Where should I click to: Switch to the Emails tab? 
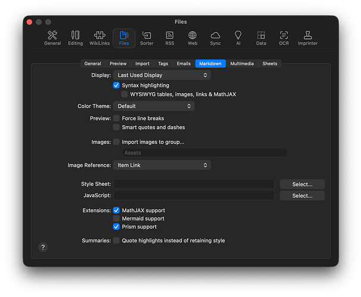184,64
